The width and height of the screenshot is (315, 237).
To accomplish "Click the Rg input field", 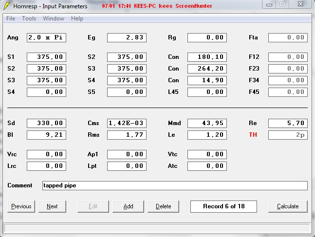I will pos(207,38).
